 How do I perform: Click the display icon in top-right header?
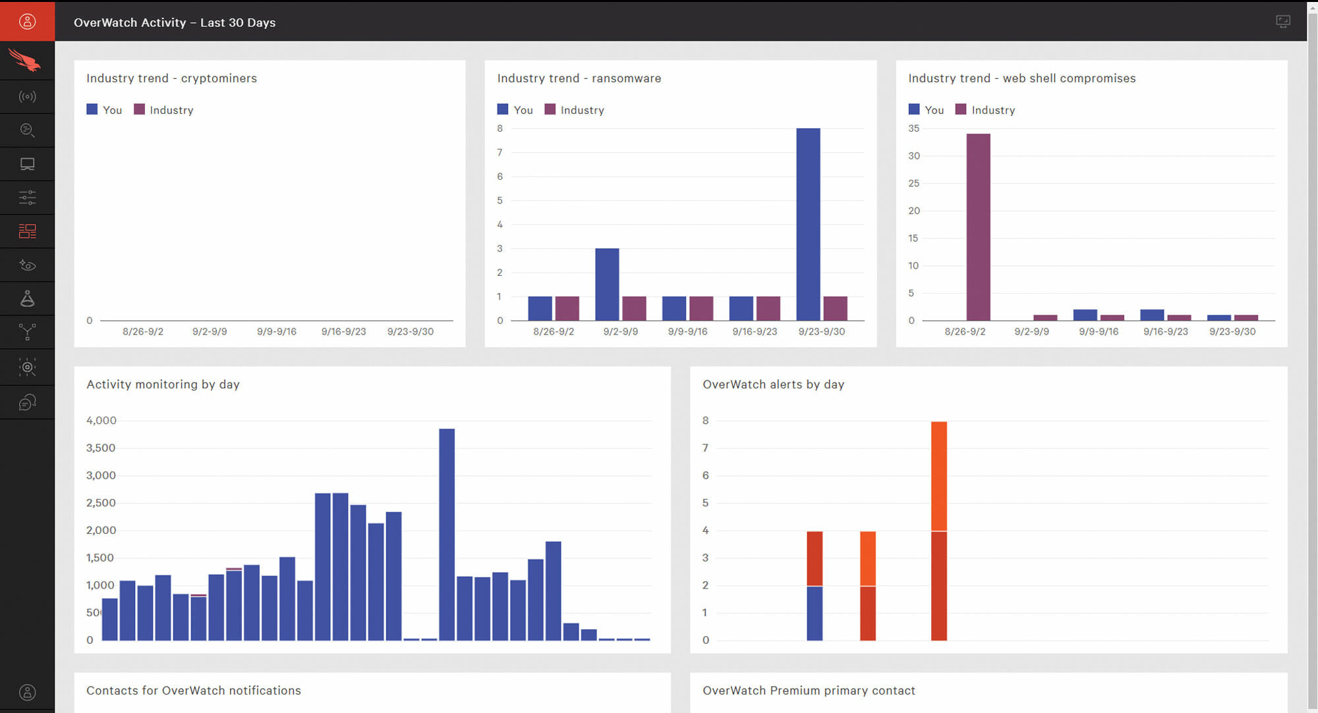pos(1282,22)
